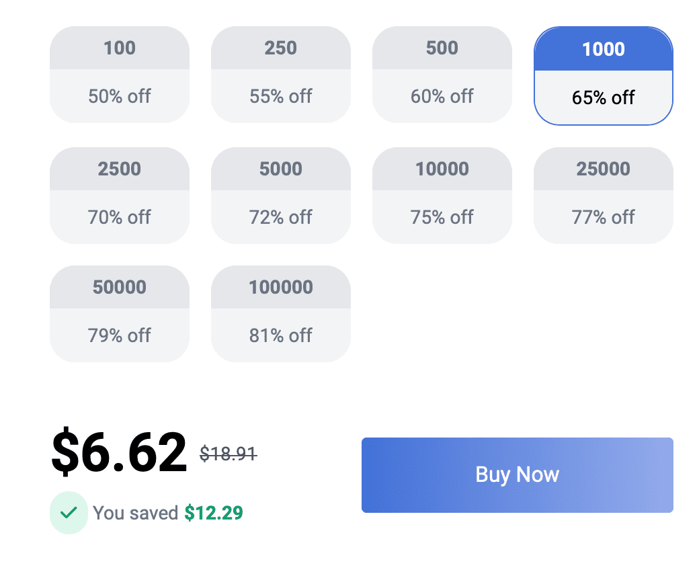
Task: Select the 5000 tier with 72% off
Action: [280, 195]
